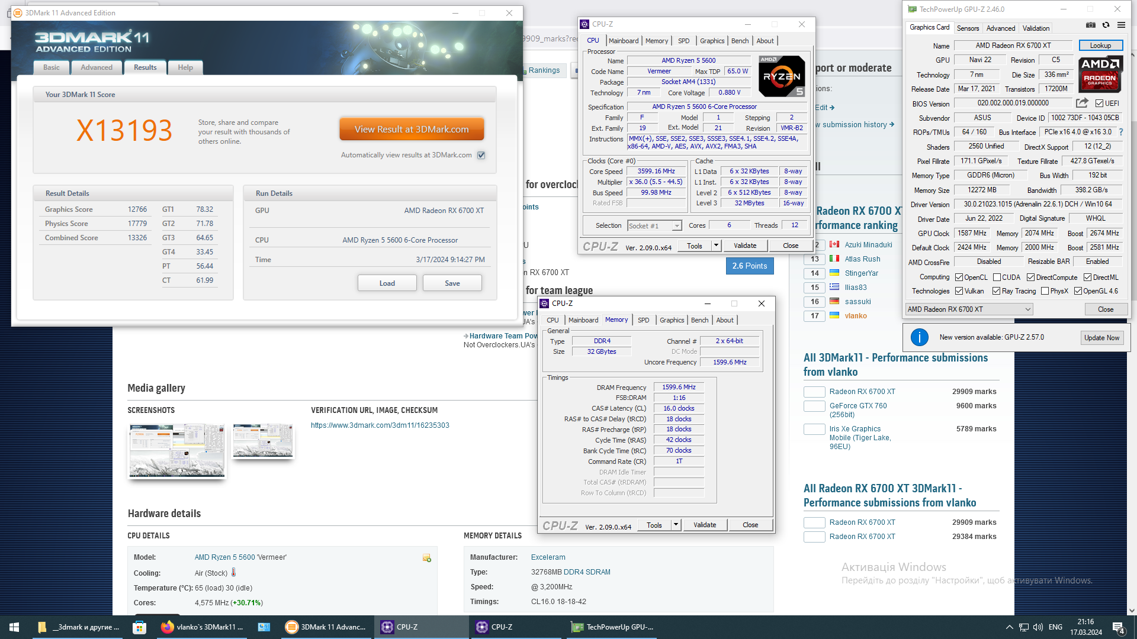Toggle Automatically view results at 3DMark.com checkbox
1137x639 pixels.
tap(481, 155)
